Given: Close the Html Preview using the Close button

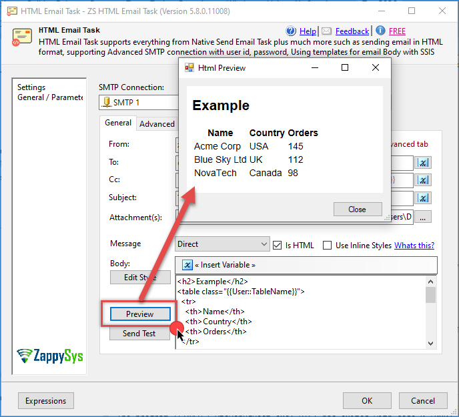Looking at the screenshot, I should pyautogui.click(x=357, y=209).
